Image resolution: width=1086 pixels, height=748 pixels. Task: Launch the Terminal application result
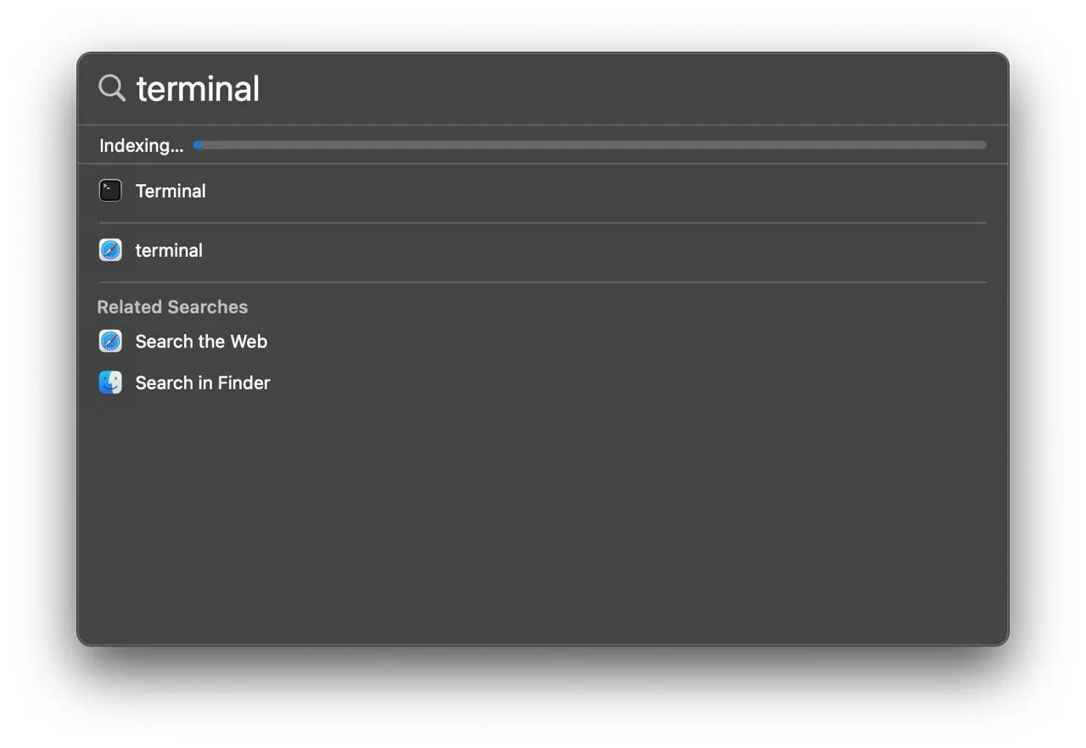171,192
